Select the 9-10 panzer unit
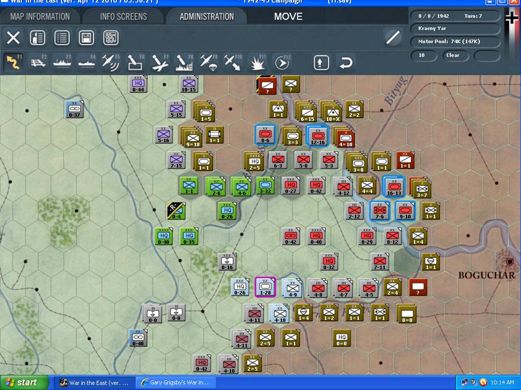 click(x=405, y=211)
